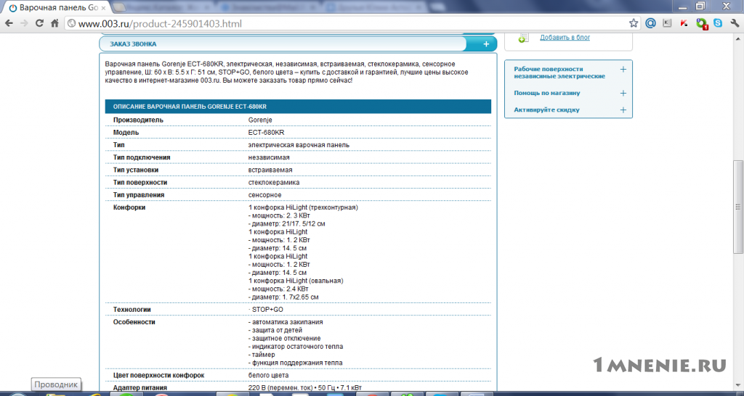Click the red Kaspersky URL checker icon
This screenshot has width=744, height=396.
[684, 23]
